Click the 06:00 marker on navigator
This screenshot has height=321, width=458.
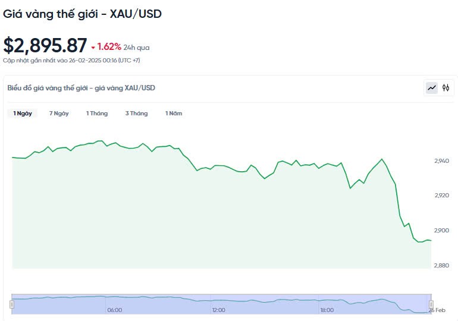click(x=114, y=310)
